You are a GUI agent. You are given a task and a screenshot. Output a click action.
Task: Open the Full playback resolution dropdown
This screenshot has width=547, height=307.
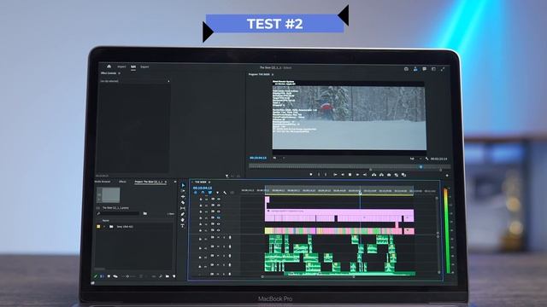tap(415, 159)
